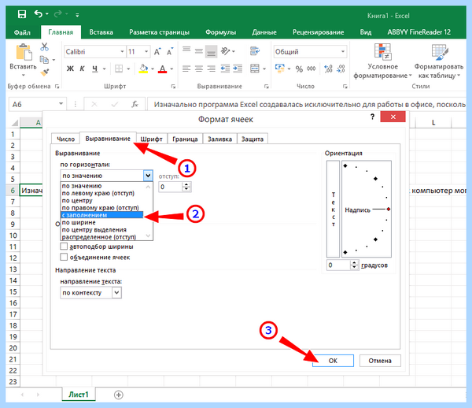The image size is (472, 408).
Task: Open the Файл tab
Action: (22, 32)
